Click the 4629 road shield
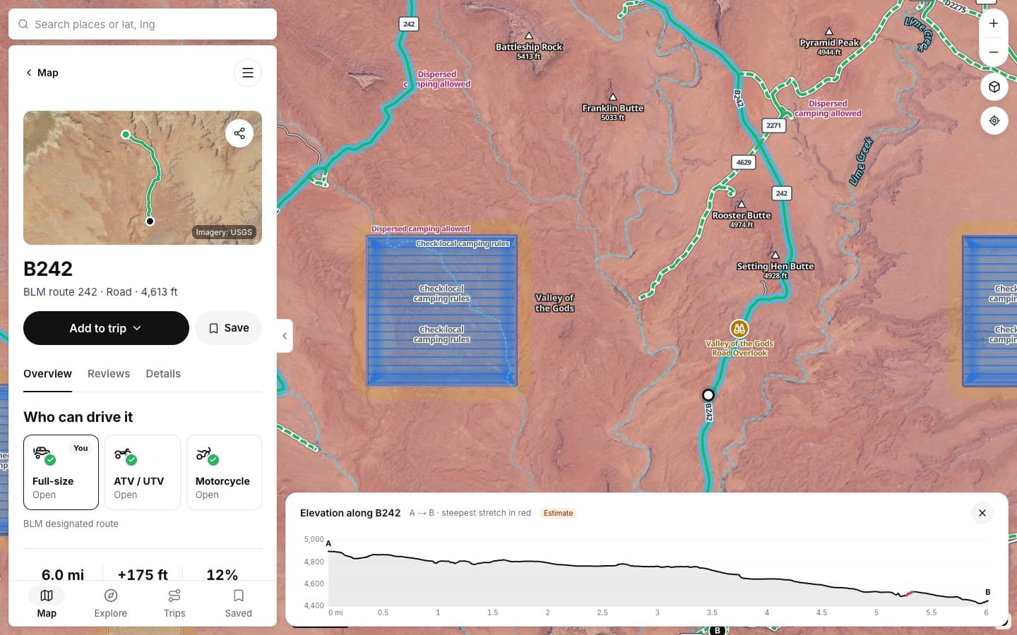The height and width of the screenshot is (635, 1017). point(744,162)
